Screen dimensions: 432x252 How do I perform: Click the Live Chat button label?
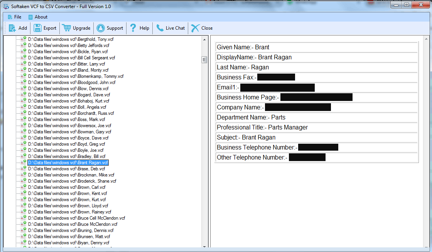[175, 28]
